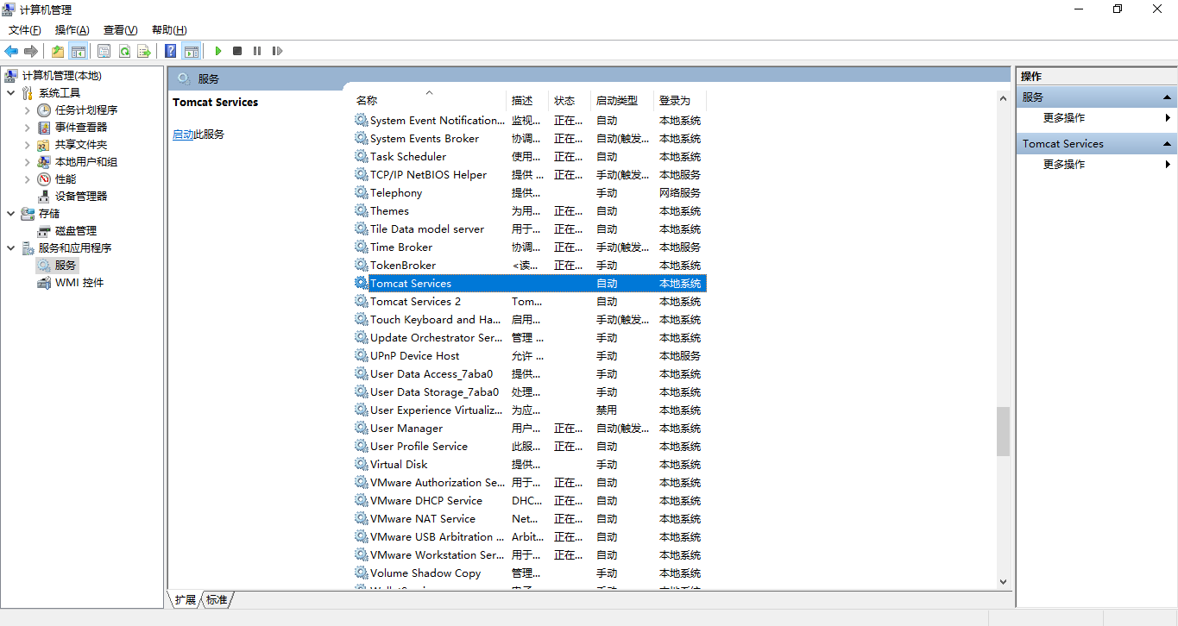The width and height of the screenshot is (1178, 626).
Task: Toggle Show/Hide Action Pane toolbar button
Action: point(191,51)
